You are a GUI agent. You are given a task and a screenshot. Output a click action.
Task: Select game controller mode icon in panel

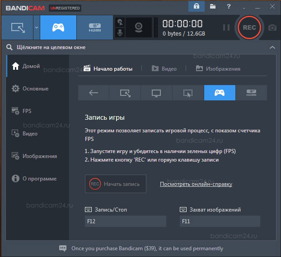[220, 93]
